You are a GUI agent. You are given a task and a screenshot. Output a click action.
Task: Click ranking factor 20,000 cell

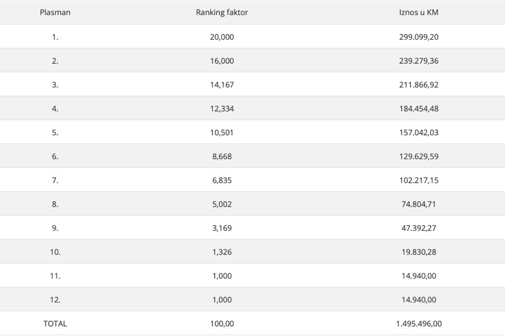[222, 37]
